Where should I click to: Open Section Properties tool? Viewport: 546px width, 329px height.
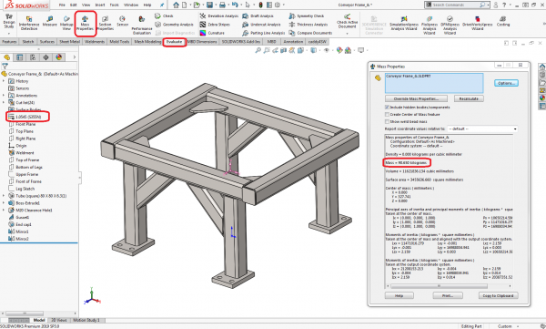(x=105, y=23)
